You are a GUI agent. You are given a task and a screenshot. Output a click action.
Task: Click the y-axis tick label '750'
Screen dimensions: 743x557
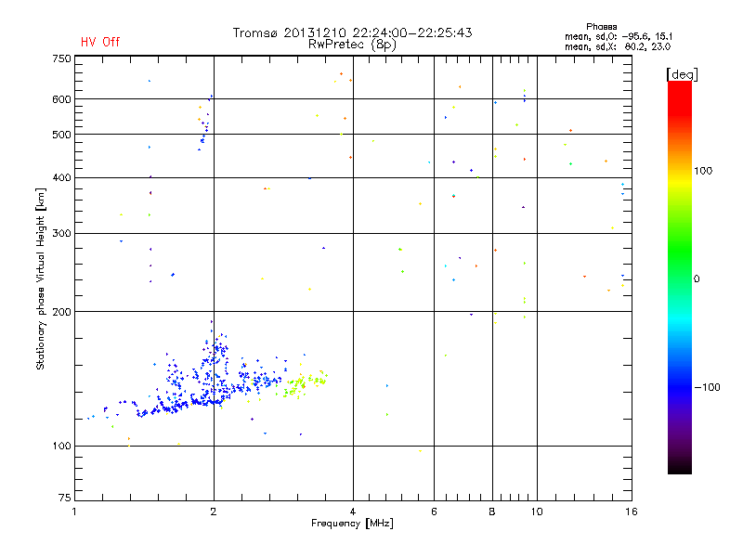pyautogui.click(x=61, y=58)
